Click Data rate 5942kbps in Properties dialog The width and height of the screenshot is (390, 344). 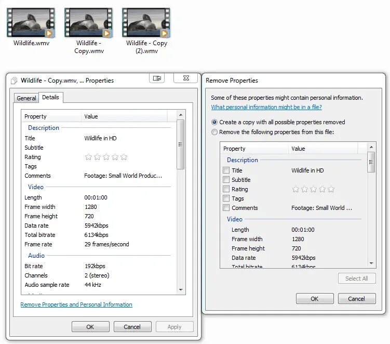coord(96,226)
